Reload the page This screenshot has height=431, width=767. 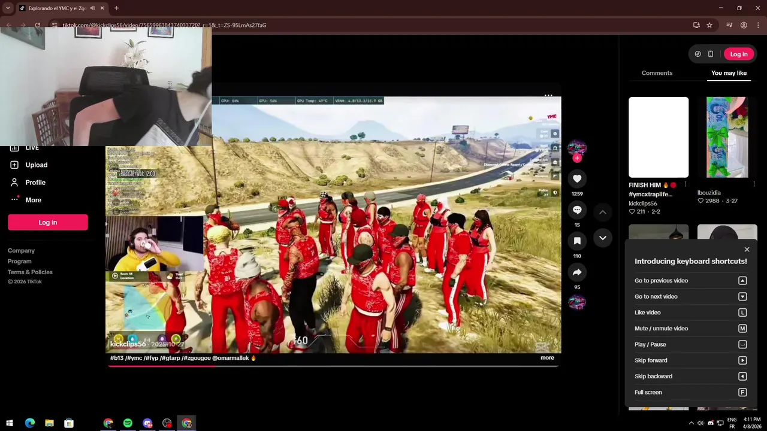coord(38,25)
